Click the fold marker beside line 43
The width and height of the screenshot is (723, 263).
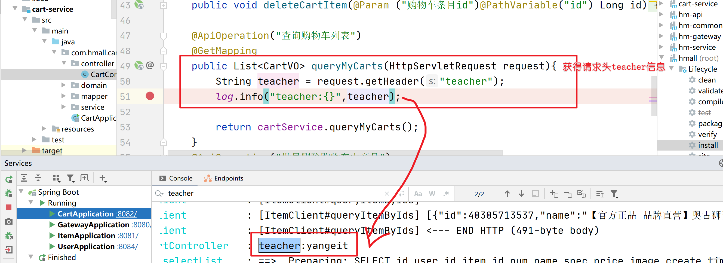(x=163, y=5)
